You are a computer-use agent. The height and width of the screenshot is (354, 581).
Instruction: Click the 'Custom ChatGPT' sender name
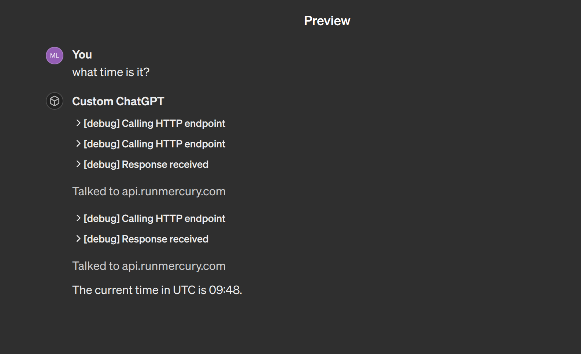[x=118, y=101]
